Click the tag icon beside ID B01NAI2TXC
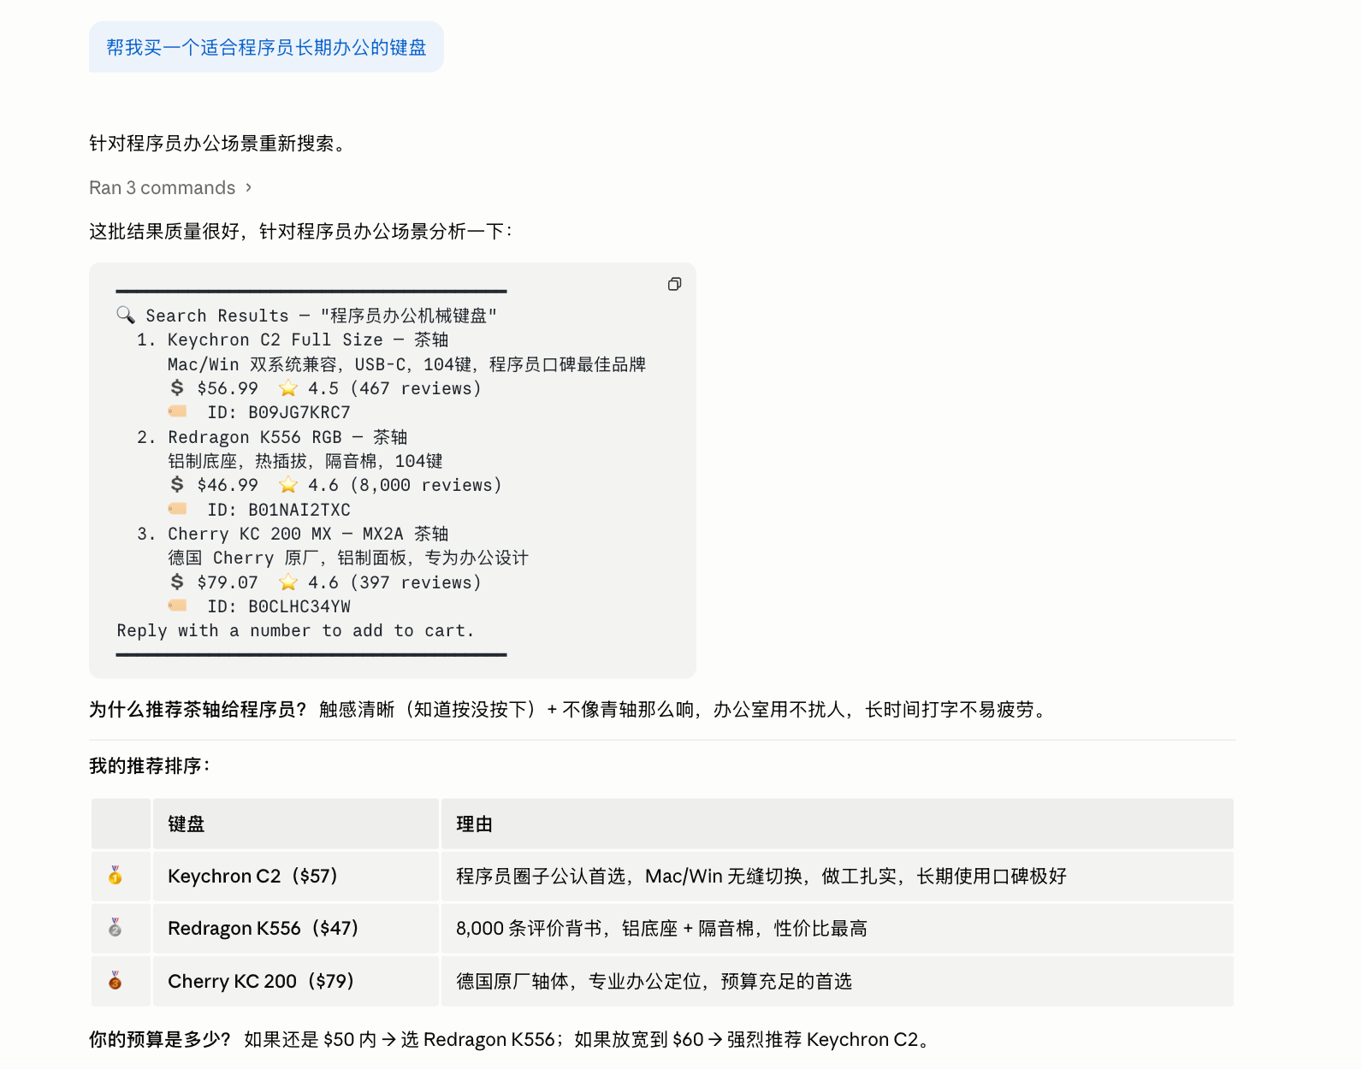 coord(177,508)
